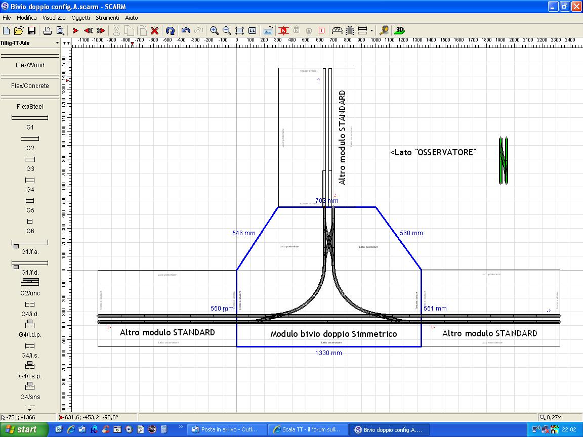The width and height of the screenshot is (585, 437).
Task: Pick the G1/f.a. track piece
Action: [x=30, y=247]
